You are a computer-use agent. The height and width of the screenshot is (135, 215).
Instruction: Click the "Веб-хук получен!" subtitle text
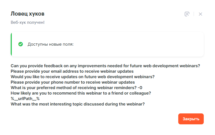pyautogui.click(x=27, y=22)
